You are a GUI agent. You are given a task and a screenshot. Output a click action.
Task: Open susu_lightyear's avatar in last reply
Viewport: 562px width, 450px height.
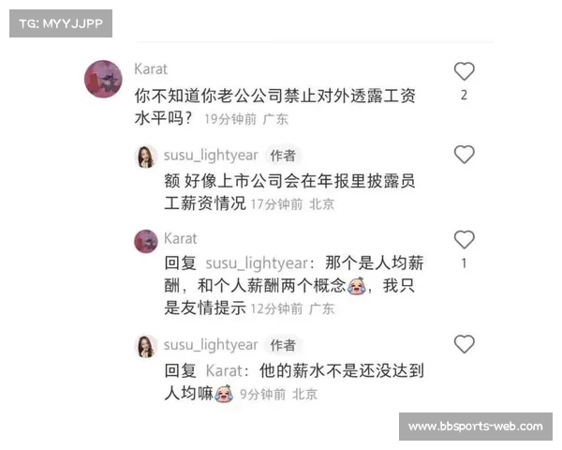click(146, 346)
